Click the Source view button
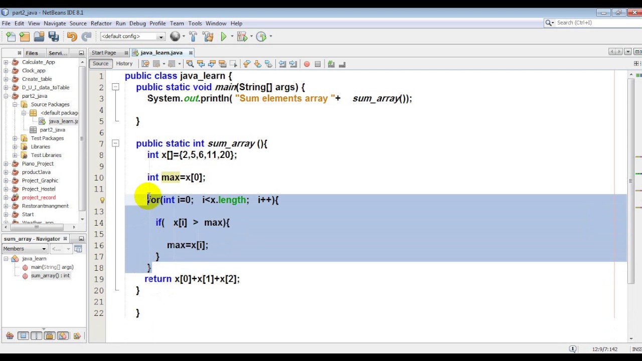Image resolution: width=642 pixels, height=361 pixels. click(x=100, y=64)
